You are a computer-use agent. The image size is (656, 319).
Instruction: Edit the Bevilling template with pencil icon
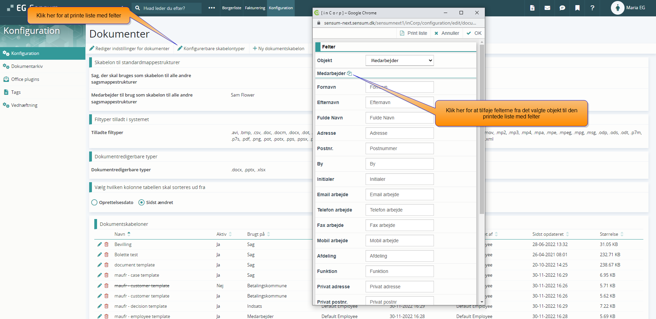[99, 244]
